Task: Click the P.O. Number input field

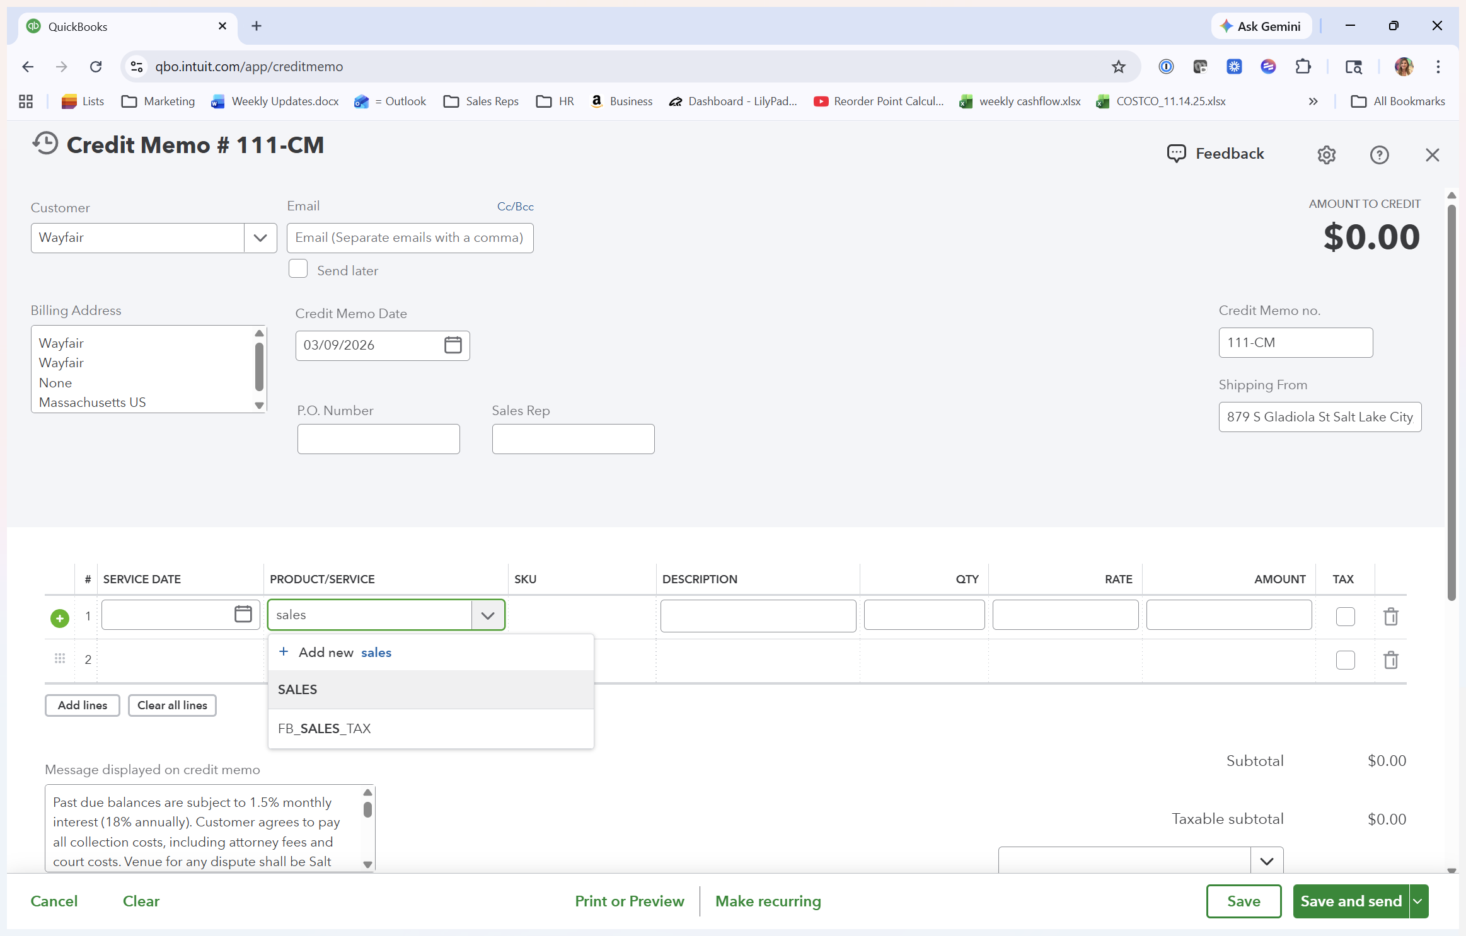Action: click(x=378, y=439)
